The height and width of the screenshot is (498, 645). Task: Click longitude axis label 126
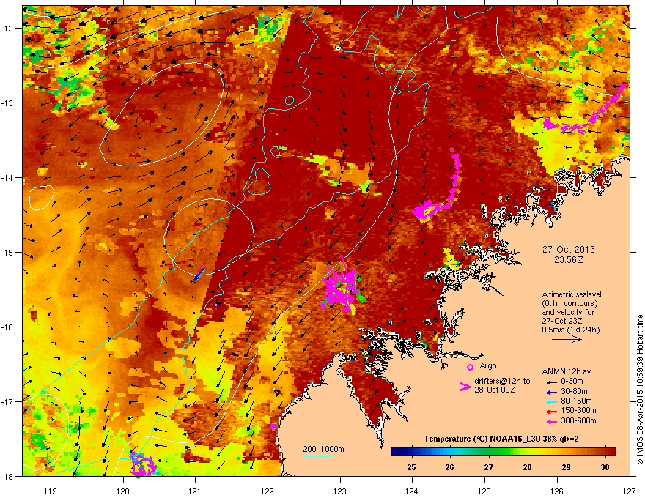(557, 491)
